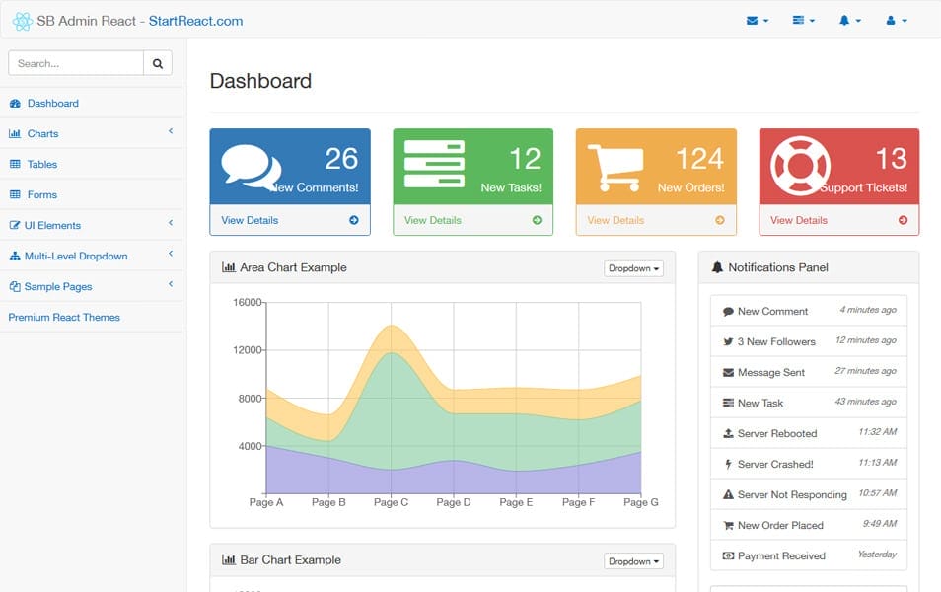
Task: Open the Bar Chart Example dropdown
Action: tap(633, 561)
